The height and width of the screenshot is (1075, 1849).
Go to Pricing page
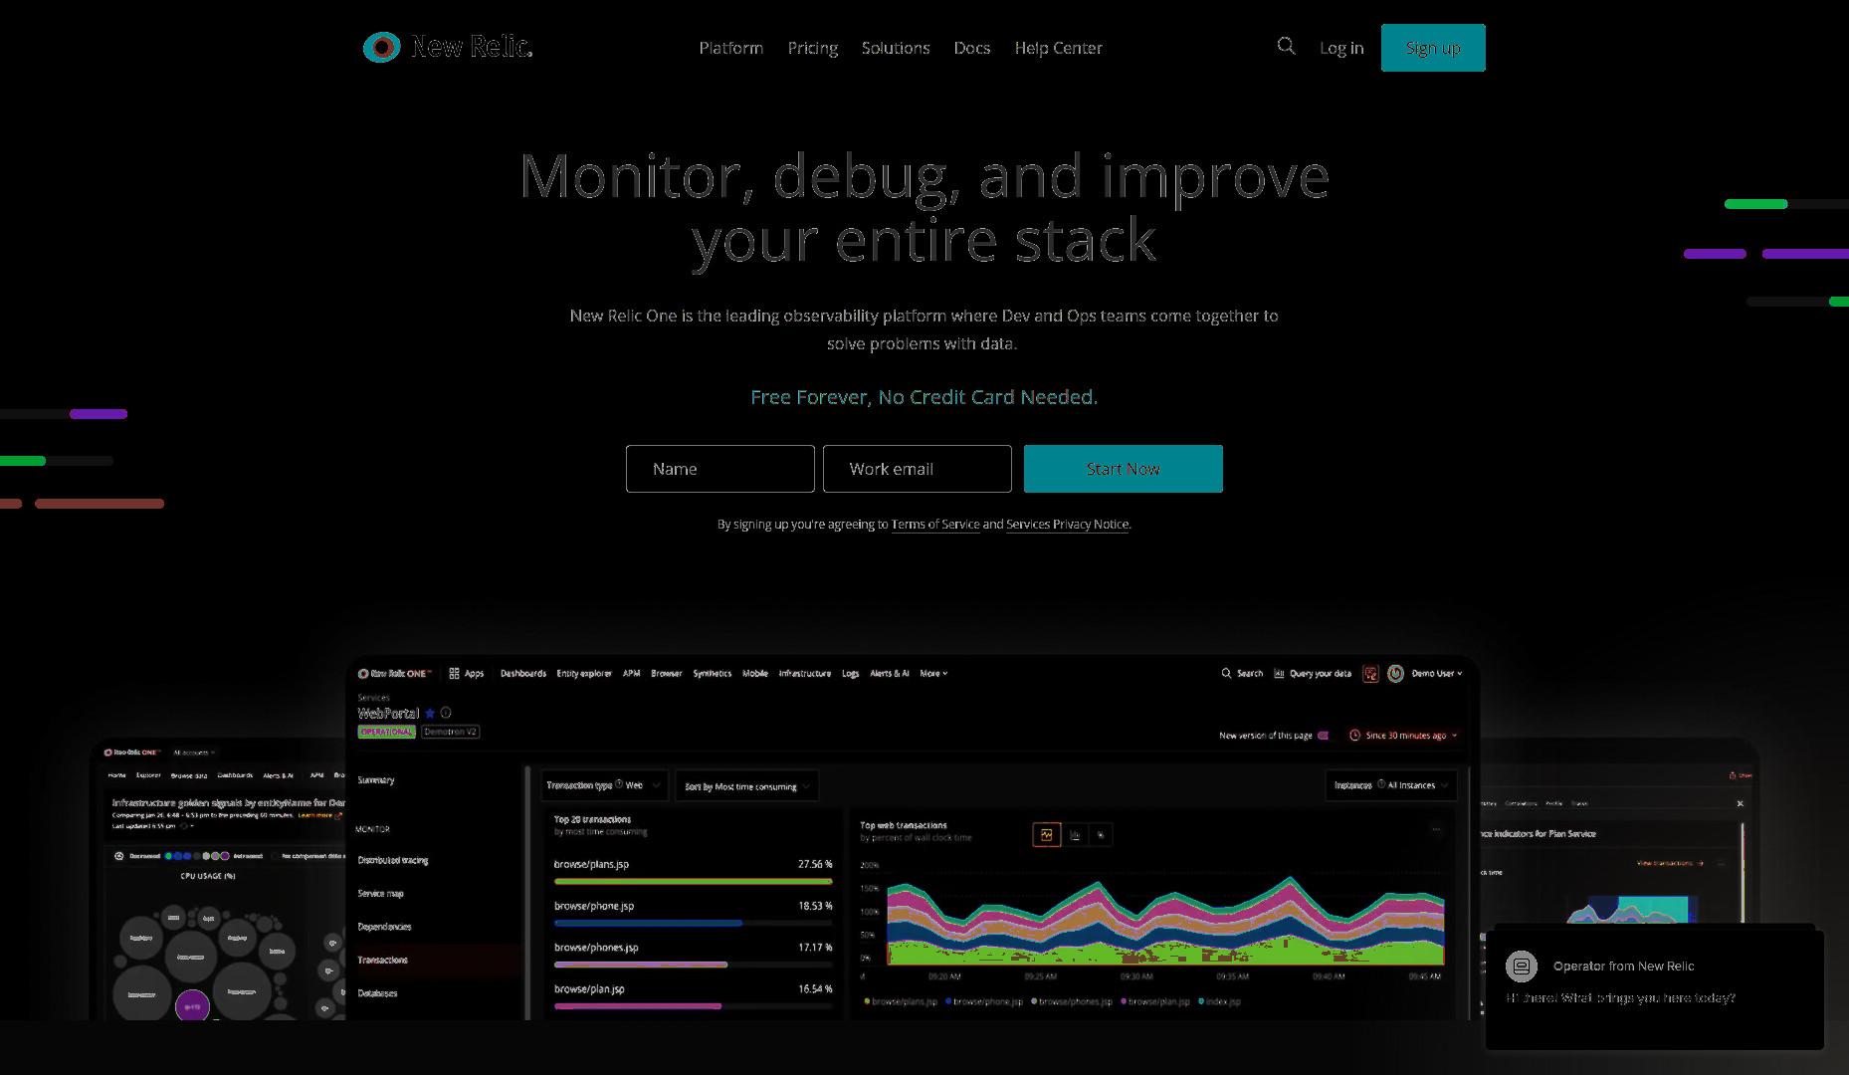812,48
